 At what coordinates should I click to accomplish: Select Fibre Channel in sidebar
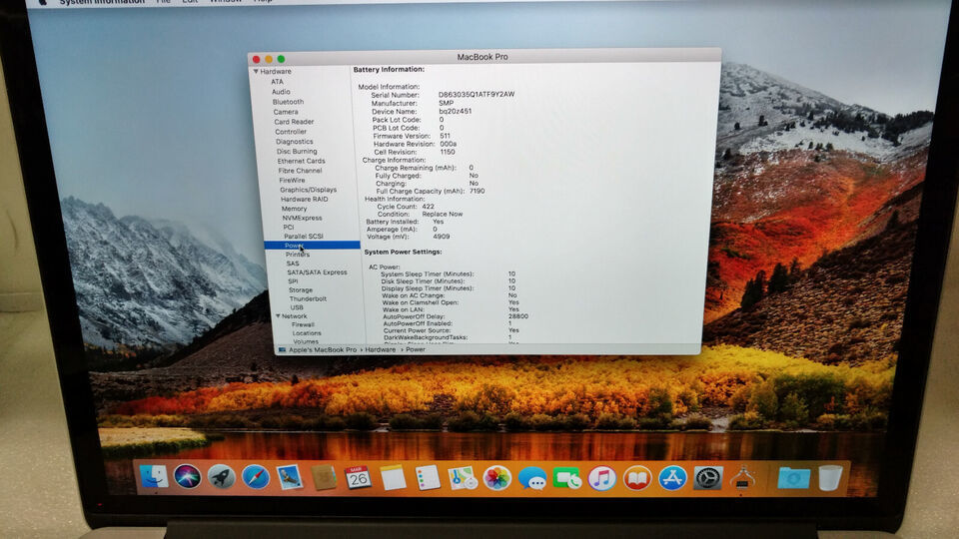tap(300, 171)
